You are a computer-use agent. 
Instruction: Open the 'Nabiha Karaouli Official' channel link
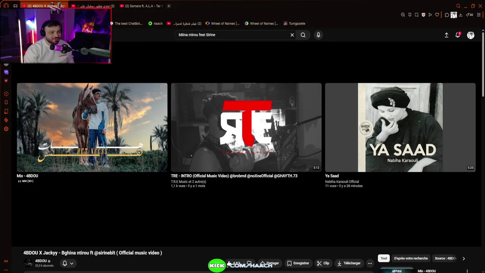pyautogui.click(x=342, y=182)
